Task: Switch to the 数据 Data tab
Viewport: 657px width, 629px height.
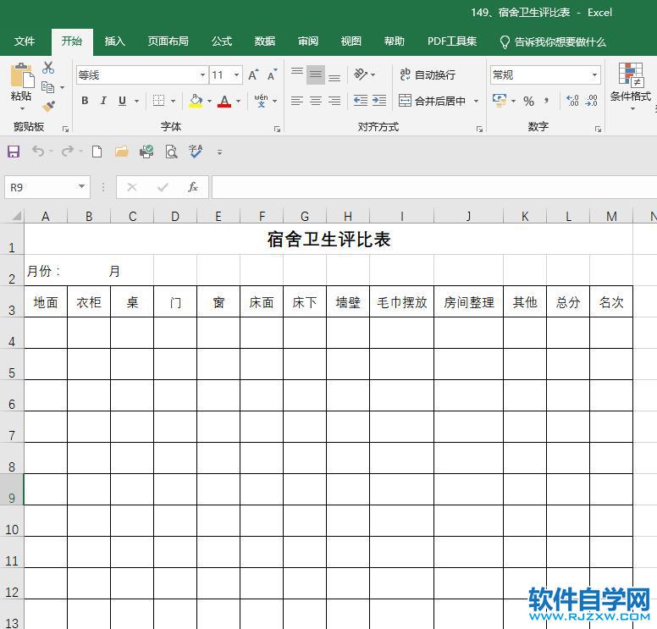Action: pos(265,41)
